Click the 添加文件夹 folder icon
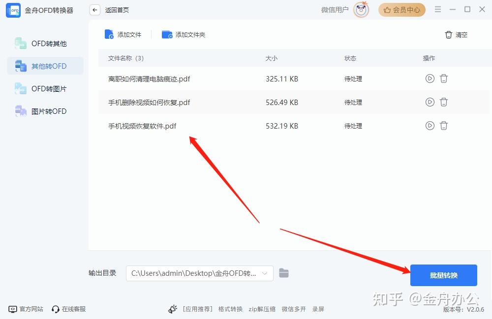The width and height of the screenshot is (492, 319). click(x=167, y=34)
